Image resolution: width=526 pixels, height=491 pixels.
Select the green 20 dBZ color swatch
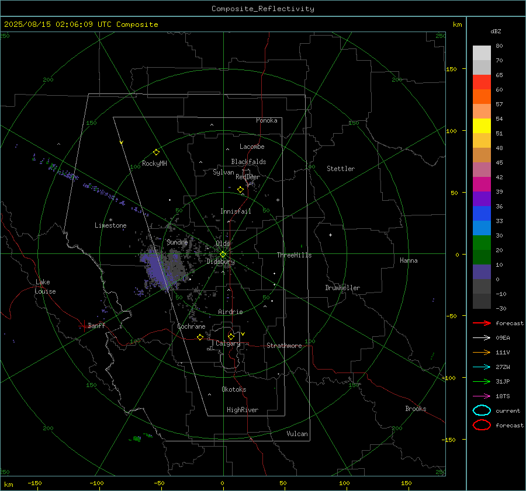(482, 242)
